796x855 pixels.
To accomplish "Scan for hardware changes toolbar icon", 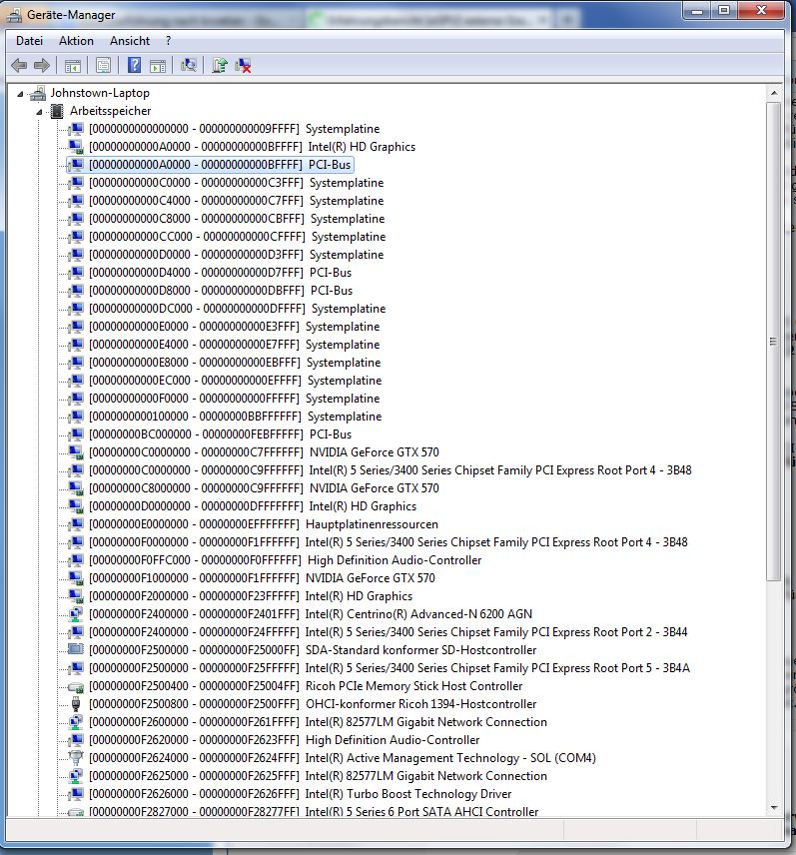I will pos(189,66).
